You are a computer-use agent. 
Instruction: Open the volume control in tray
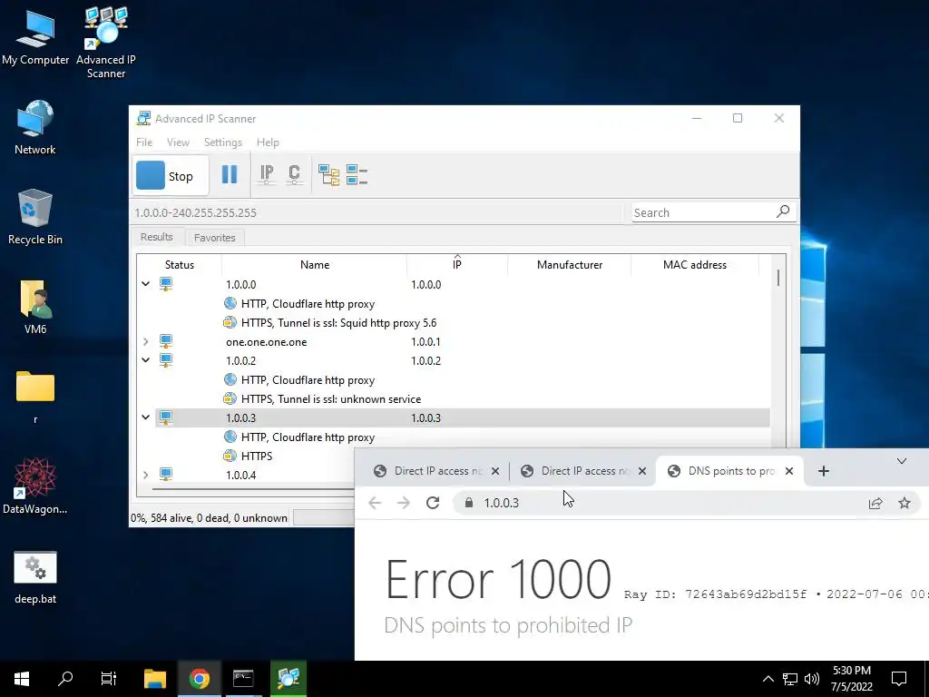(x=812, y=679)
